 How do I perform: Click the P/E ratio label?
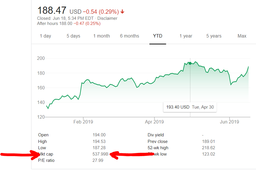(46, 160)
